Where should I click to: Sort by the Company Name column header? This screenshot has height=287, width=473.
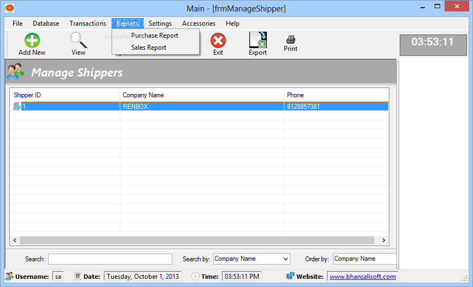pyautogui.click(x=202, y=95)
